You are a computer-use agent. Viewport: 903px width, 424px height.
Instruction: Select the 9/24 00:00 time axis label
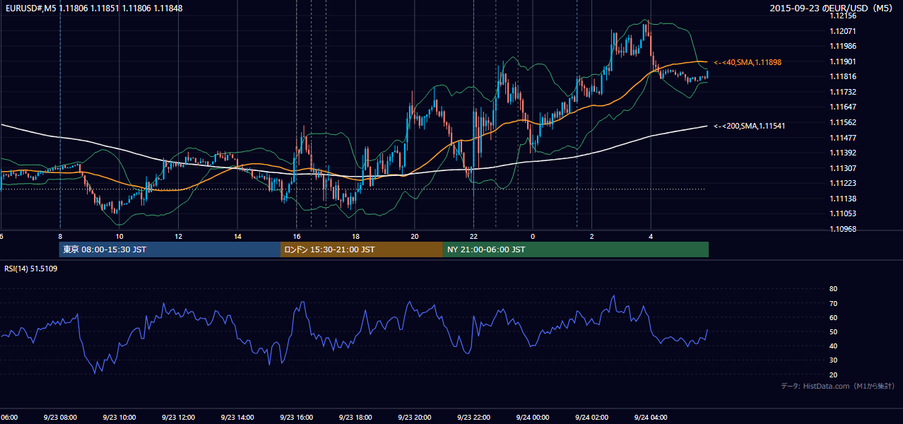(x=533, y=417)
